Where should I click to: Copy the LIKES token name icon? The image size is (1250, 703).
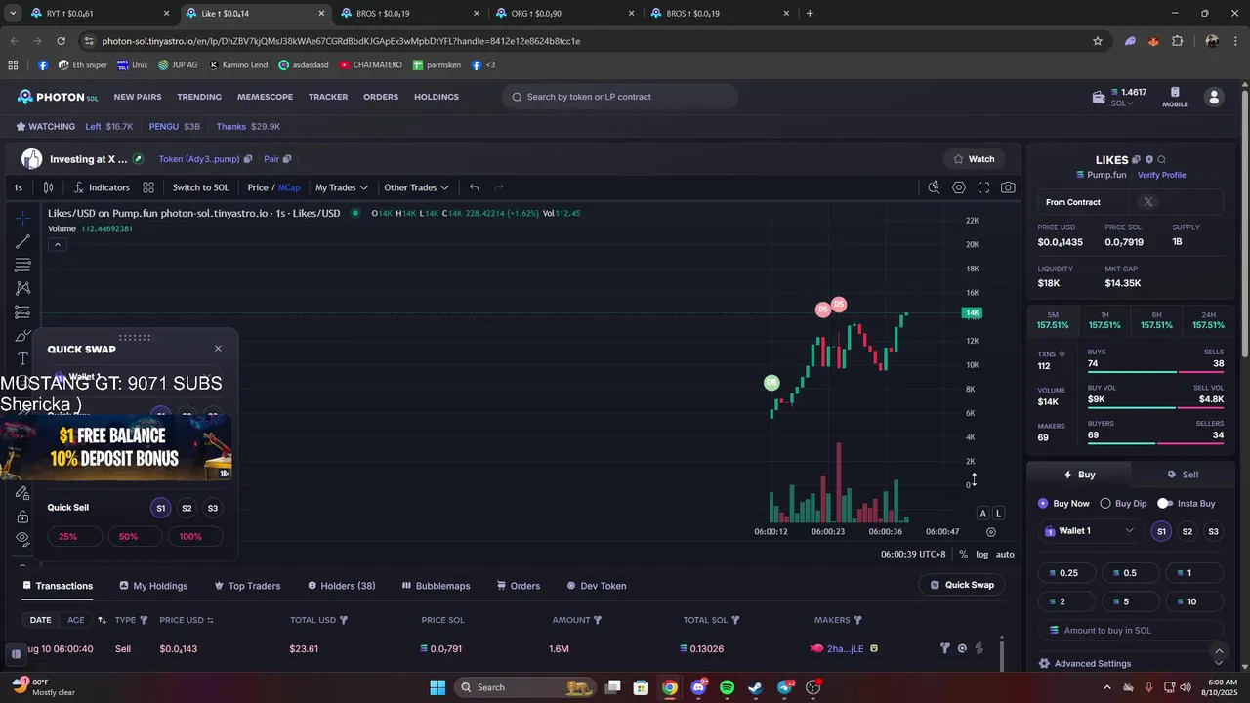point(1137,159)
